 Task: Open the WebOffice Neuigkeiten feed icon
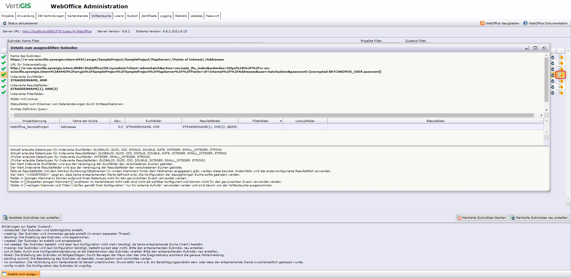(x=482, y=23)
